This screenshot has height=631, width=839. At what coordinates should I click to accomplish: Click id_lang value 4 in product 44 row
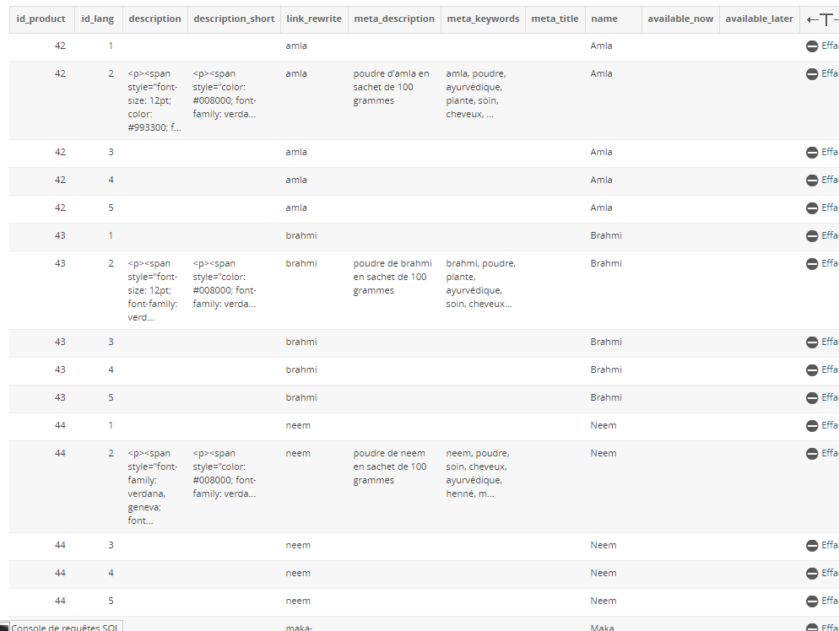tap(111, 574)
